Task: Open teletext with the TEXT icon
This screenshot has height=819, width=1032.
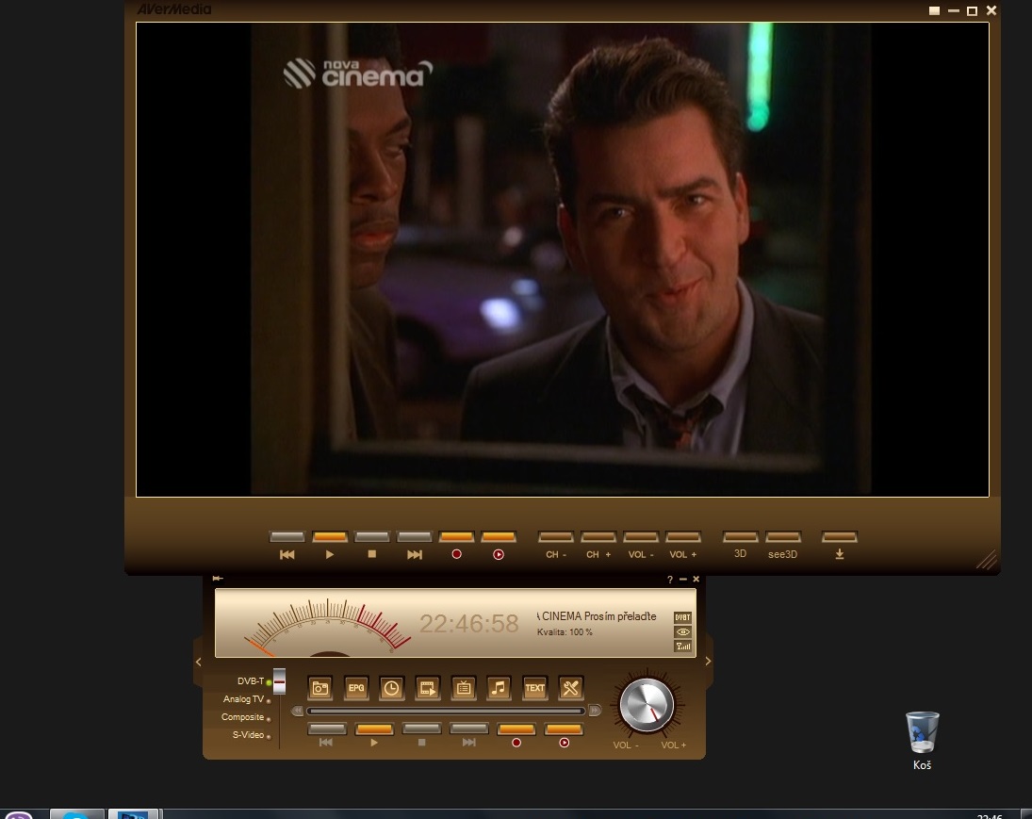Action: point(534,688)
